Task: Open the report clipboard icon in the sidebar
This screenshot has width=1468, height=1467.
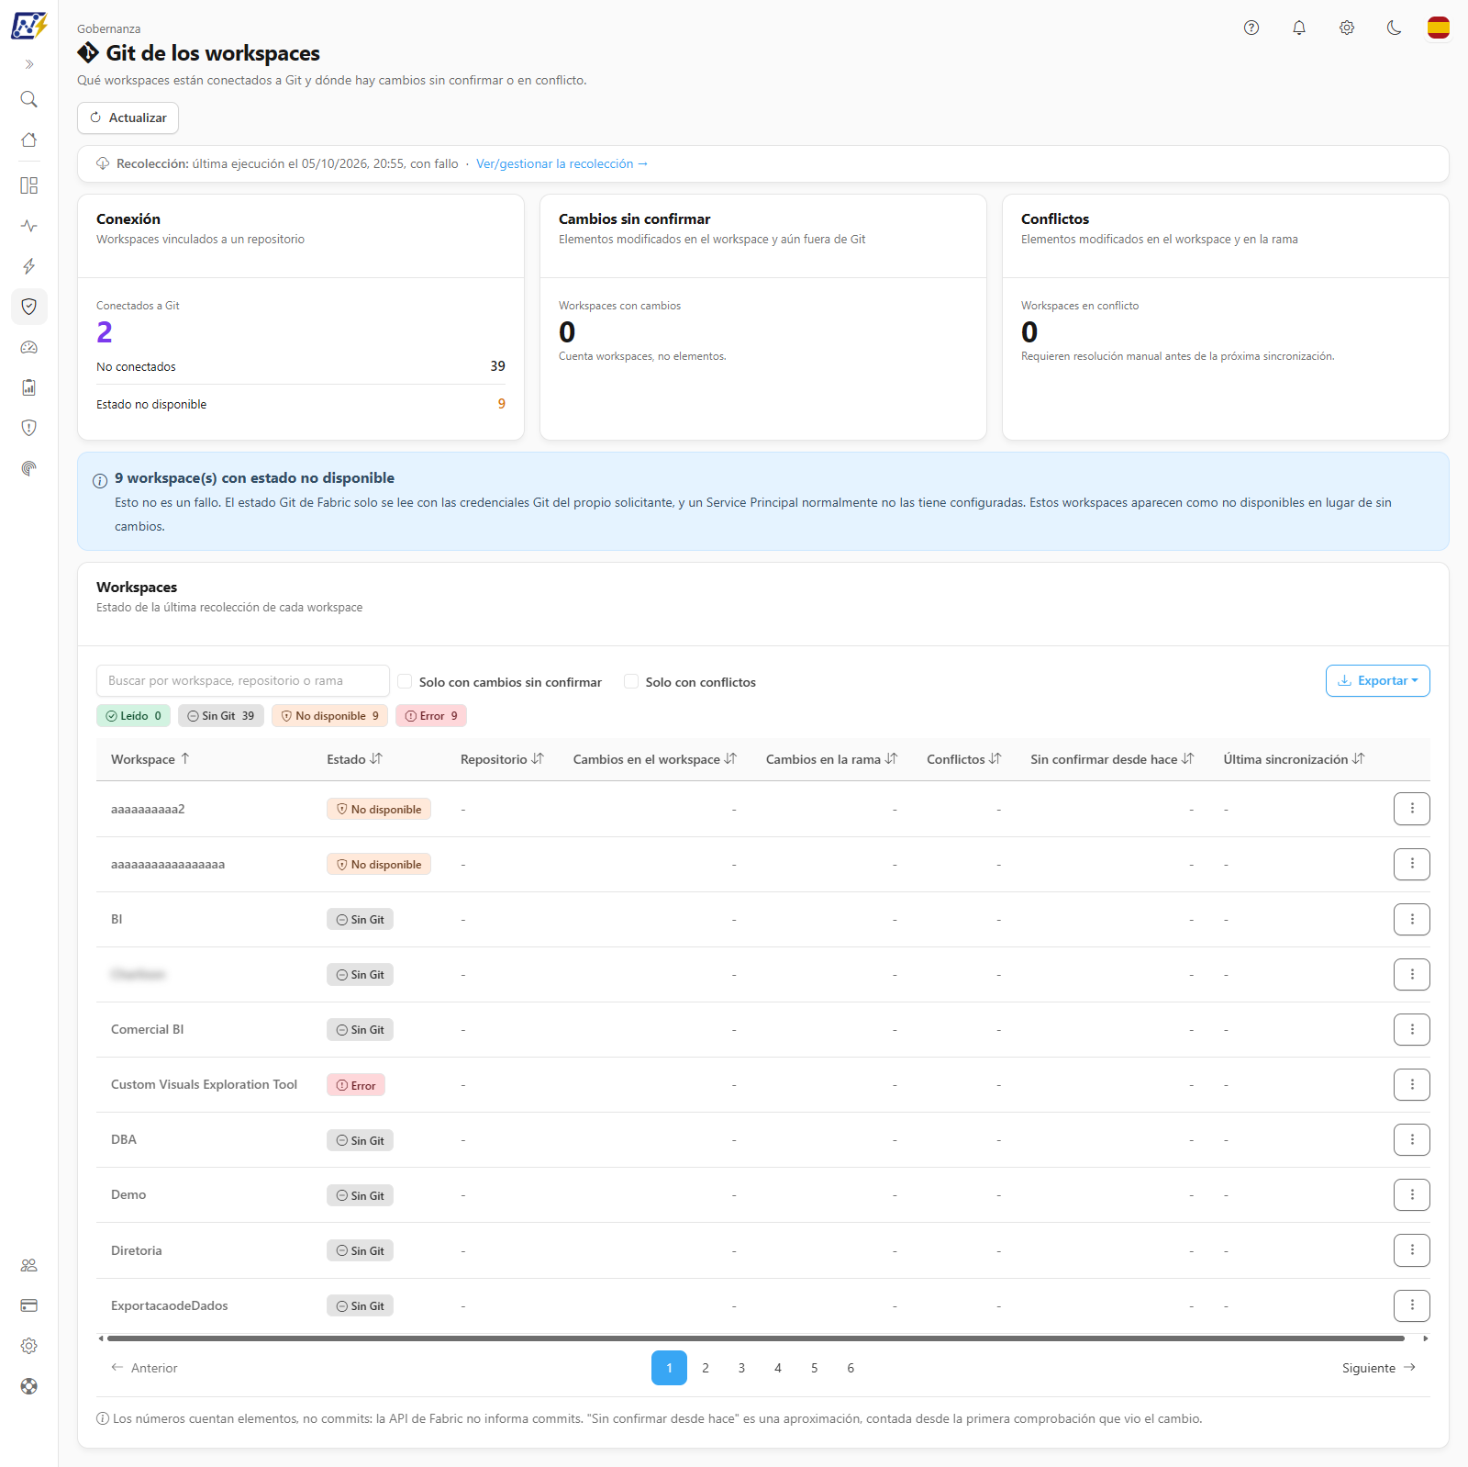Action: (29, 387)
